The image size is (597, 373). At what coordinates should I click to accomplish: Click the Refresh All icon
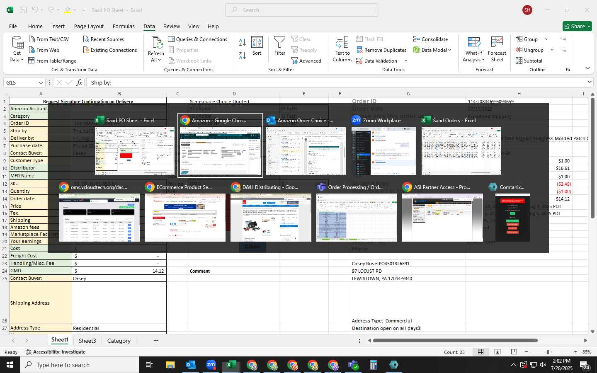[156, 42]
